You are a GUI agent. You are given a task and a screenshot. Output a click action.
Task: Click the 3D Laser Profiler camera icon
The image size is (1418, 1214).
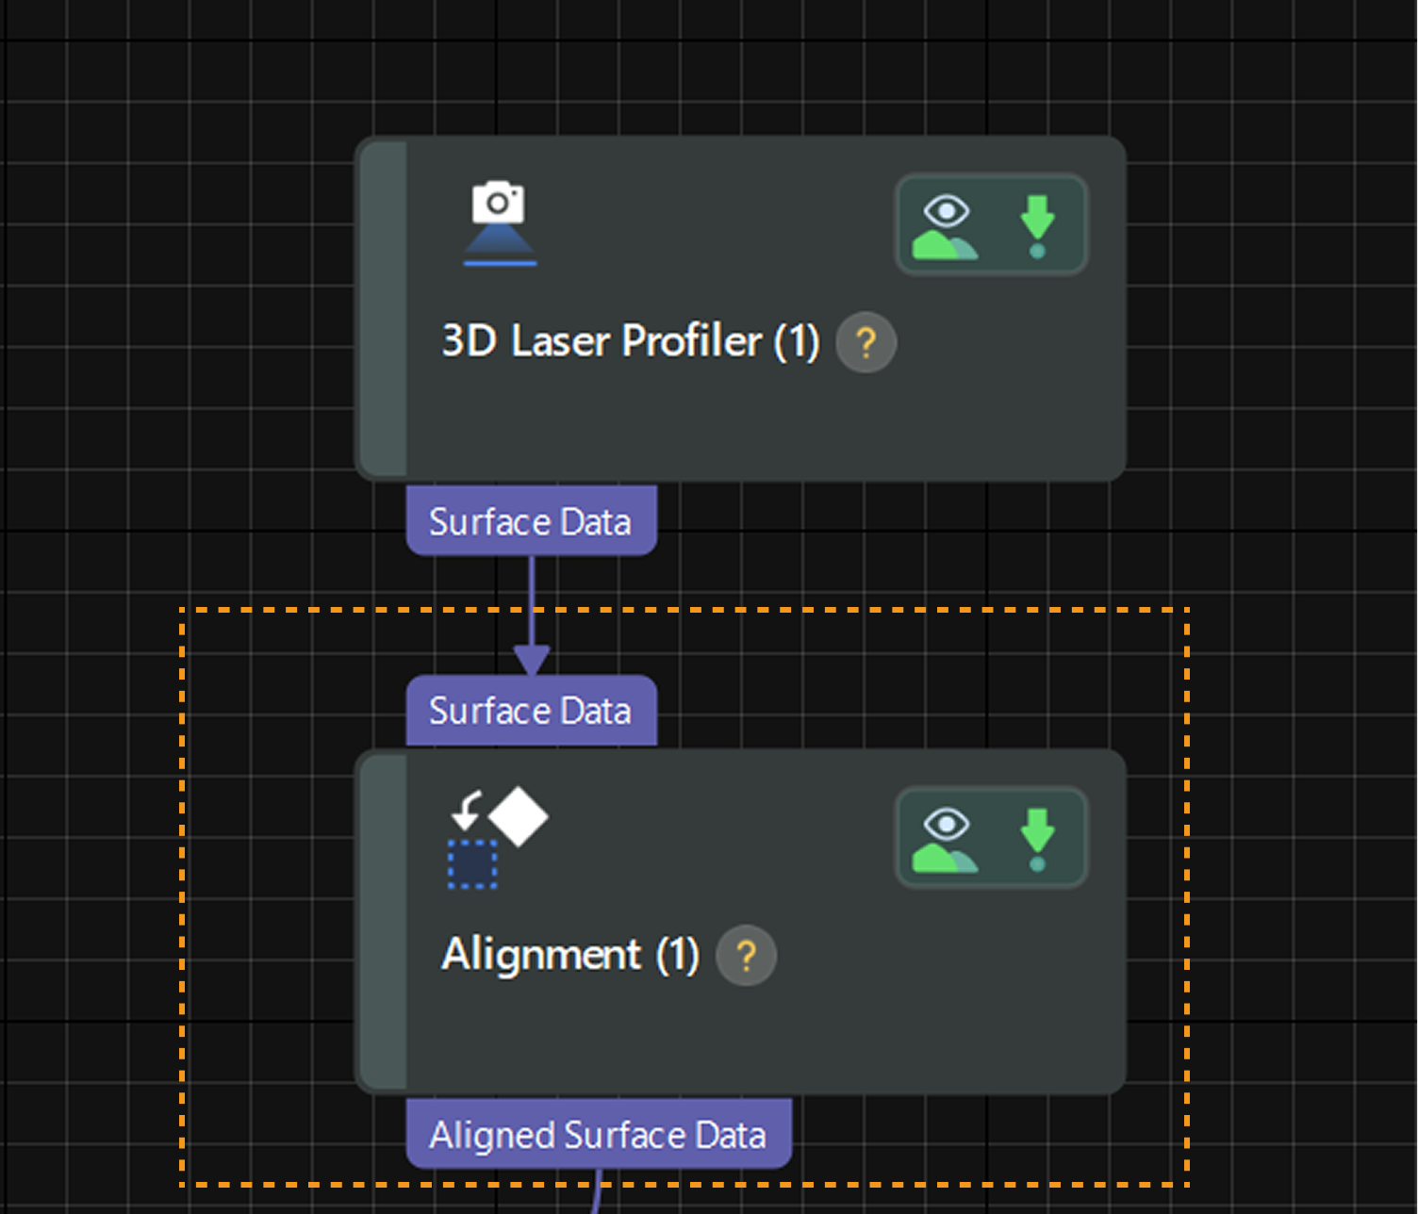(500, 223)
